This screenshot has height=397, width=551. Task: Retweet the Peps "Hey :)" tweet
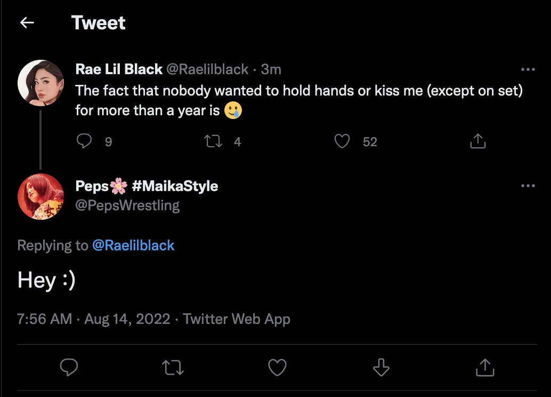tap(173, 367)
